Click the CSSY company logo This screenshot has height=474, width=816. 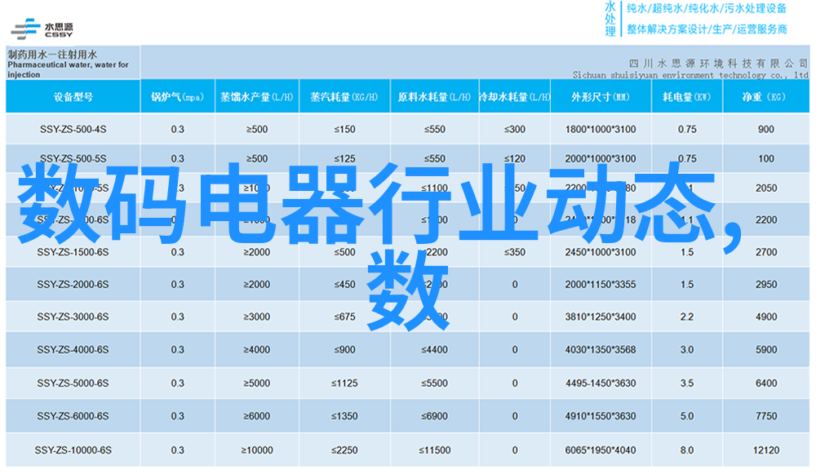click(42, 26)
